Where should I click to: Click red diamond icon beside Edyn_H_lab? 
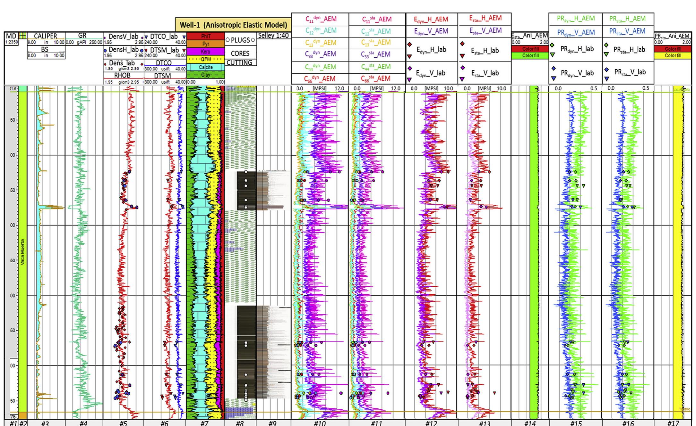point(409,44)
